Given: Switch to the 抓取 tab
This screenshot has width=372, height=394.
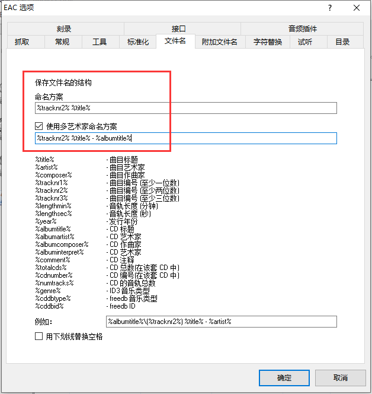Looking at the screenshot, I should click(26, 42).
